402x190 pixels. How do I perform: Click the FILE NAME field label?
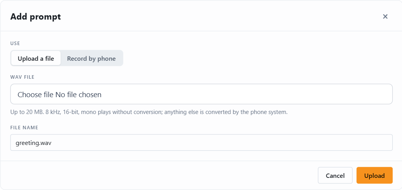pyautogui.click(x=24, y=128)
